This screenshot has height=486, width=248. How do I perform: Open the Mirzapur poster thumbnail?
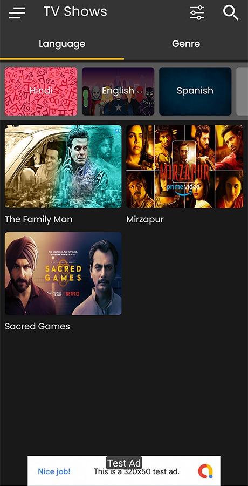[185, 166]
